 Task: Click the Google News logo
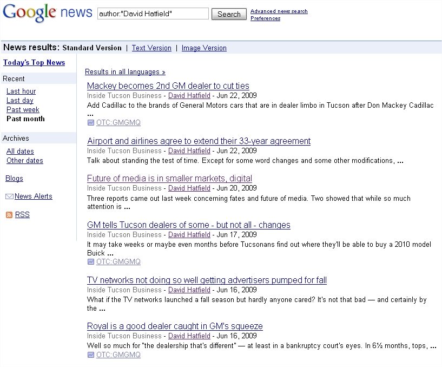coord(47,13)
